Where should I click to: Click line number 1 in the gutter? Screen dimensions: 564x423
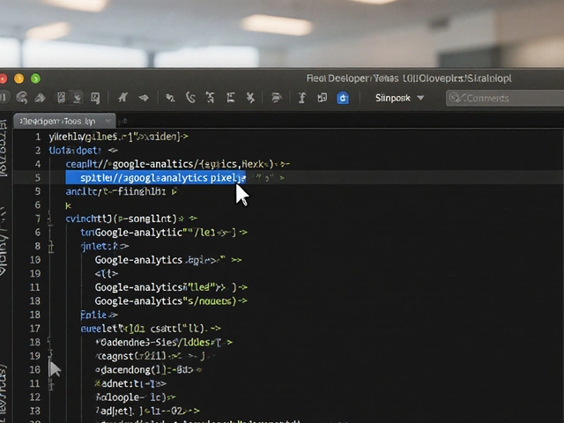[37, 137]
